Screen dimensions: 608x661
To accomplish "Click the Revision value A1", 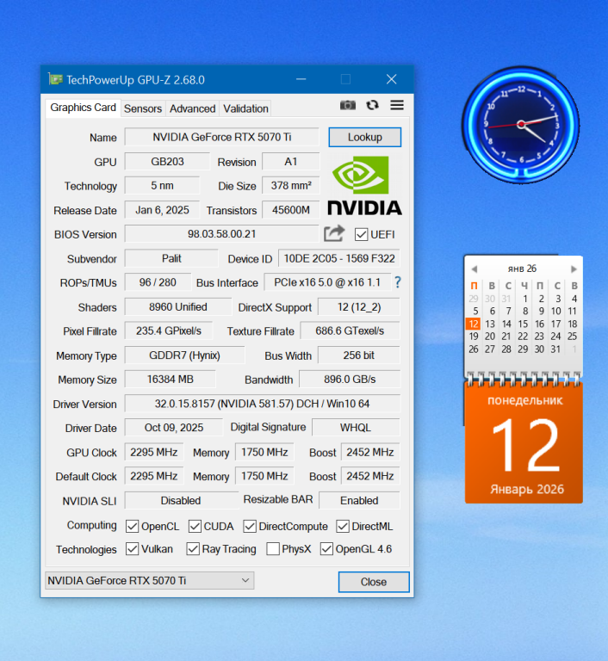I will (291, 162).
